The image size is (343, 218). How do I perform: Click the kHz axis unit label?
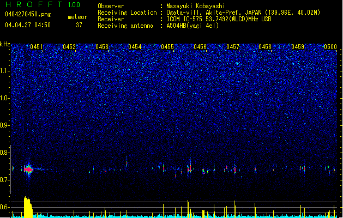[5, 44]
